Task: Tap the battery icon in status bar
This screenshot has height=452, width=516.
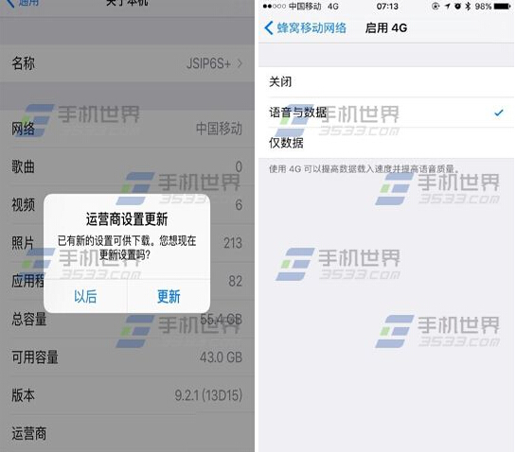Action: point(503,7)
